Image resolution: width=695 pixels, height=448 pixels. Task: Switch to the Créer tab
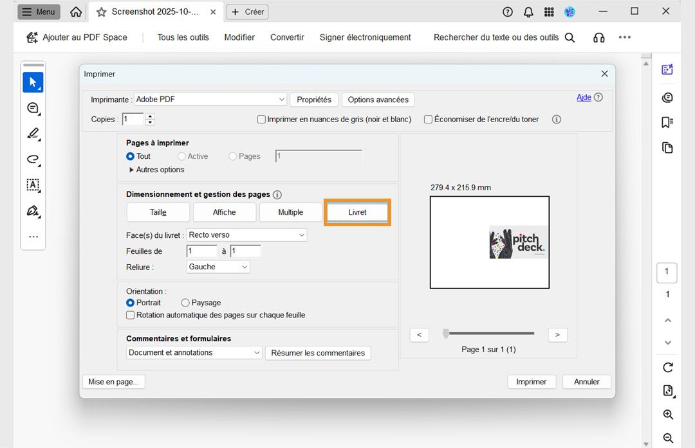tap(247, 12)
